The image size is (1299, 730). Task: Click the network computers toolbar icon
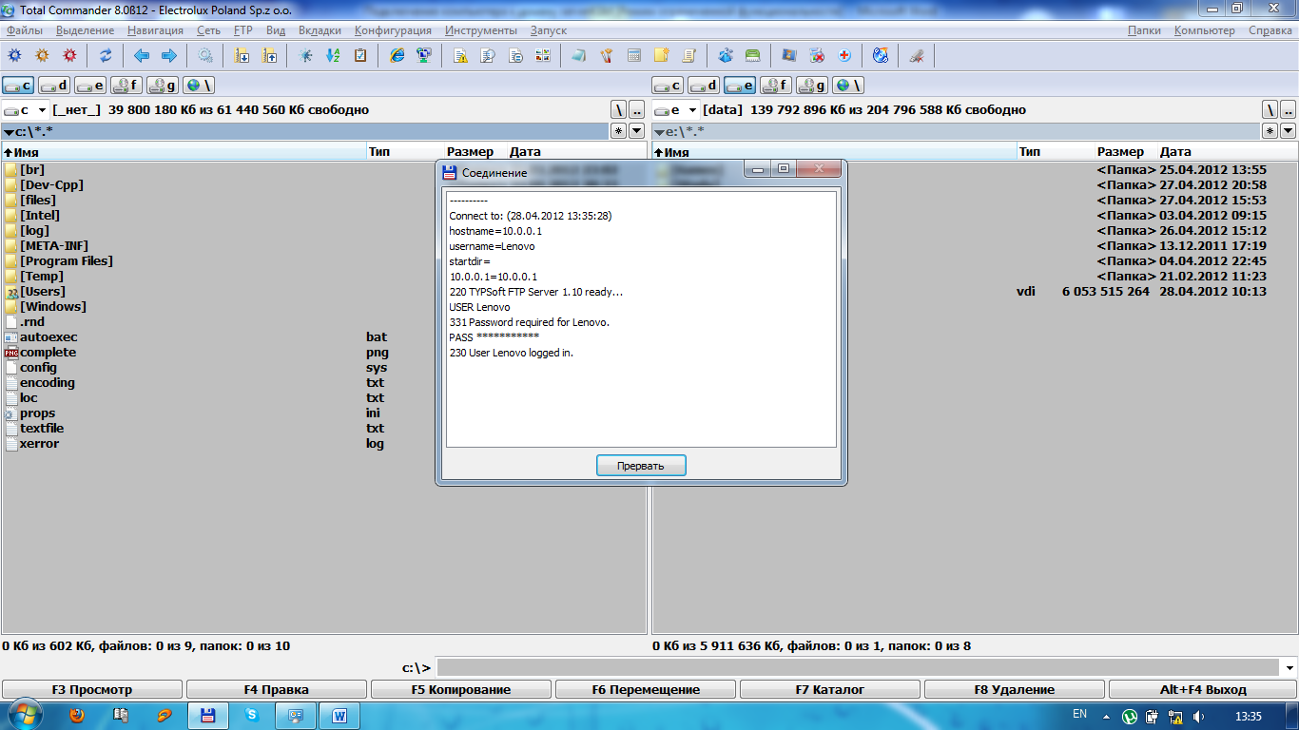coord(424,55)
